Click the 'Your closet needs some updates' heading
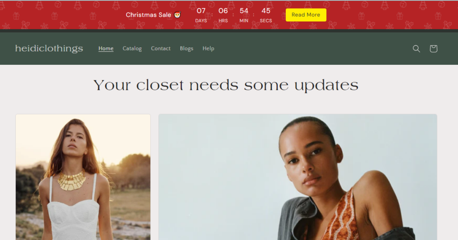This screenshot has width=458, height=240. [226, 85]
